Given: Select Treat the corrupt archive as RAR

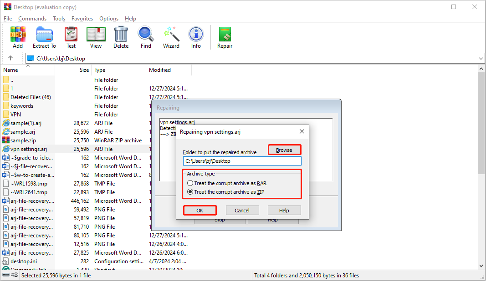Looking at the screenshot, I should point(227,183).
